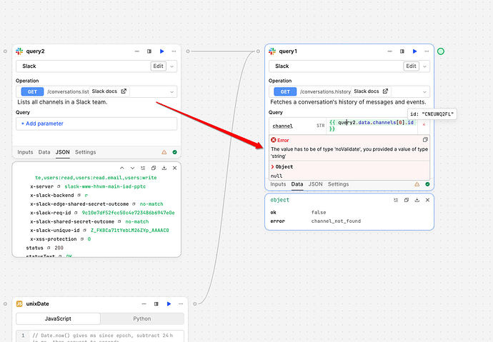Click the x-slack-req-id value in JSON
The height and width of the screenshot is (342, 493).
(x=128, y=213)
